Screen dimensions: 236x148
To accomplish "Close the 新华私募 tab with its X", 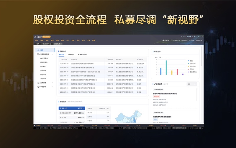I will pyautogui.click(x=61, y=44).
